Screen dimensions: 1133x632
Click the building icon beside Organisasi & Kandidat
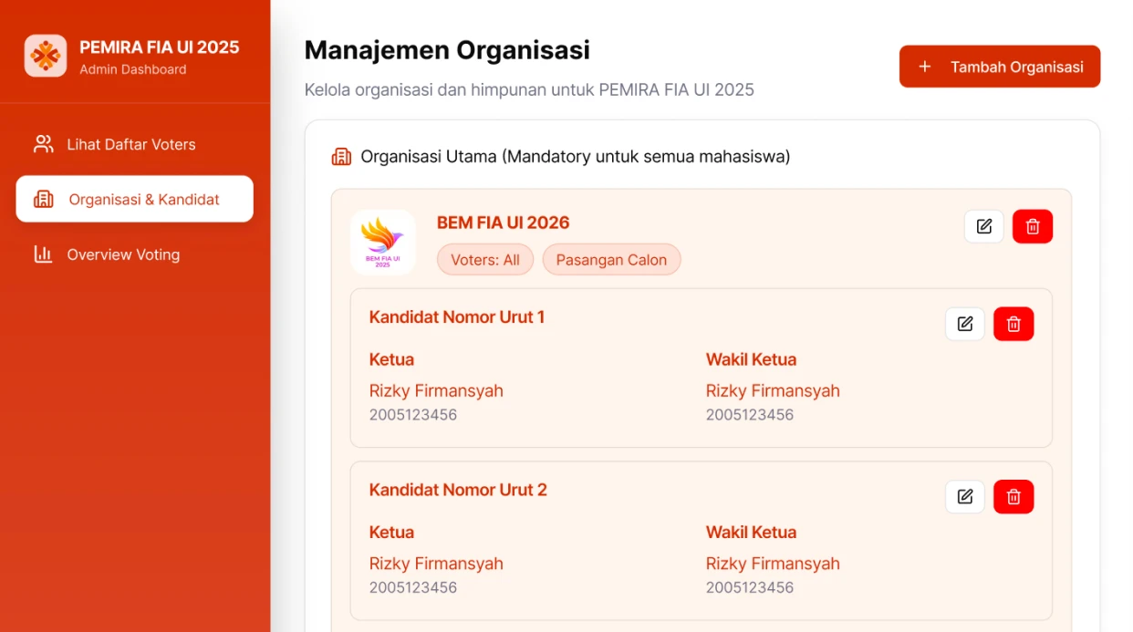44,199
